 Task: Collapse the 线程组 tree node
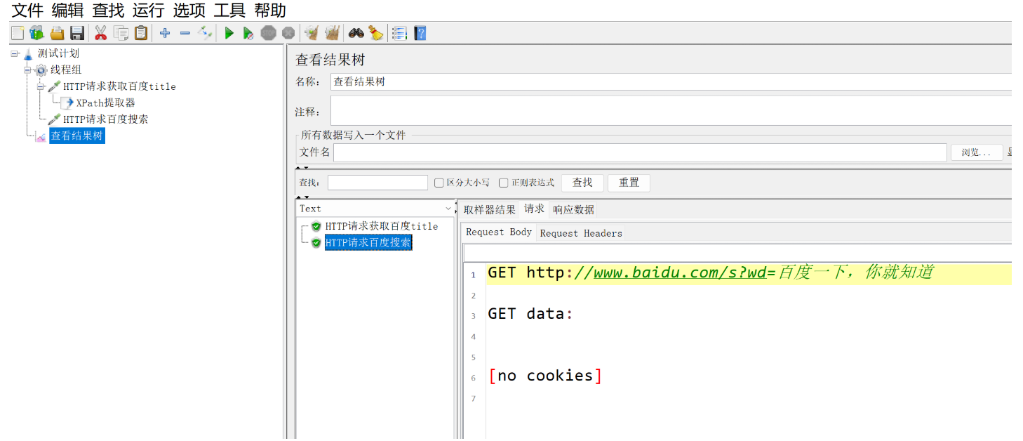pyautogui.click(x=28, y=70)
